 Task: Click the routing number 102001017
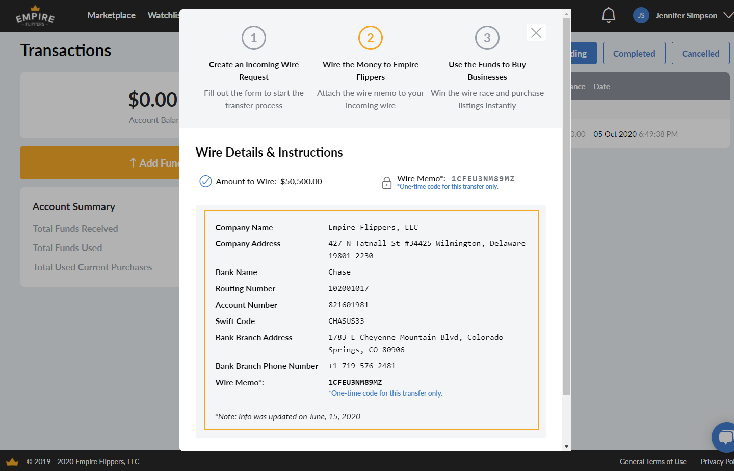349,288
